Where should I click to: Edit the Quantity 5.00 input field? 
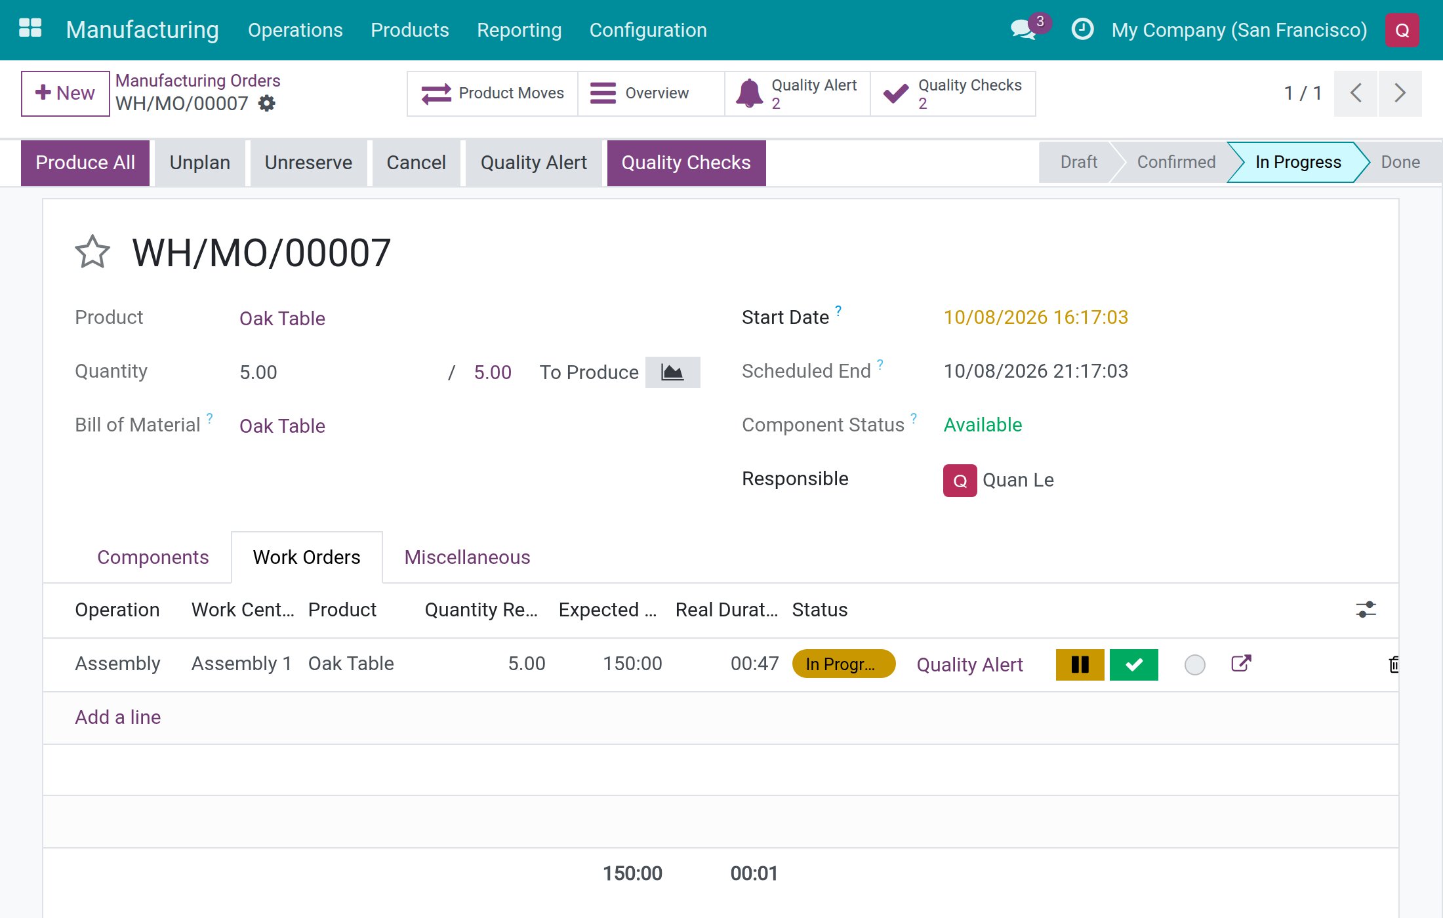337,372
